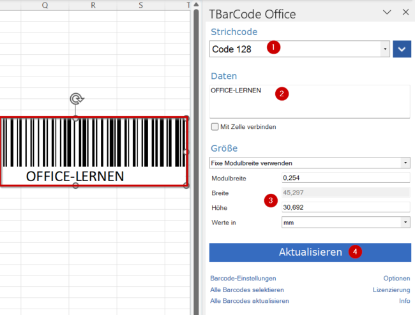Open the Werte in mm unit dropdown
The width and height of the screenshot is (415, 315).
[x=345, y=223]
